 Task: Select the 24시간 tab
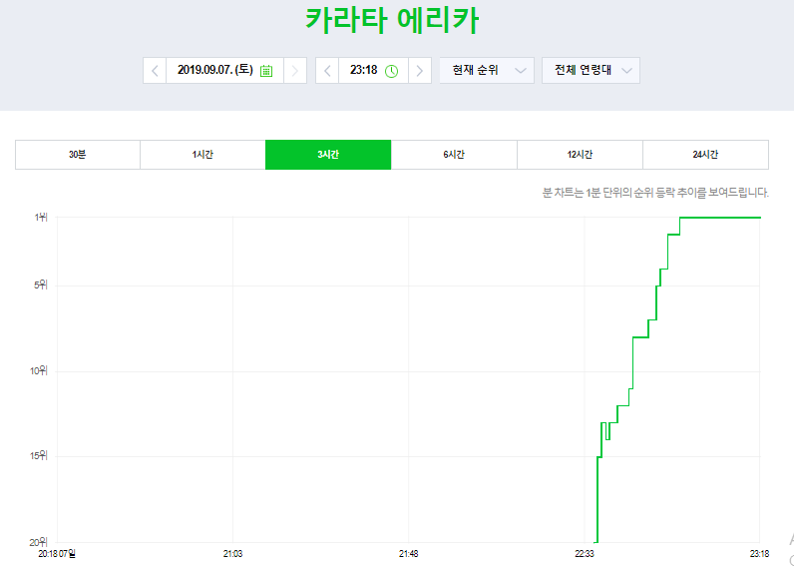click(x=705, y=155)
